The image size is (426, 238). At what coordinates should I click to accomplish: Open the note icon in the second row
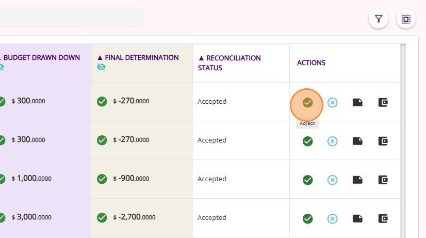[x=357, y=141]
